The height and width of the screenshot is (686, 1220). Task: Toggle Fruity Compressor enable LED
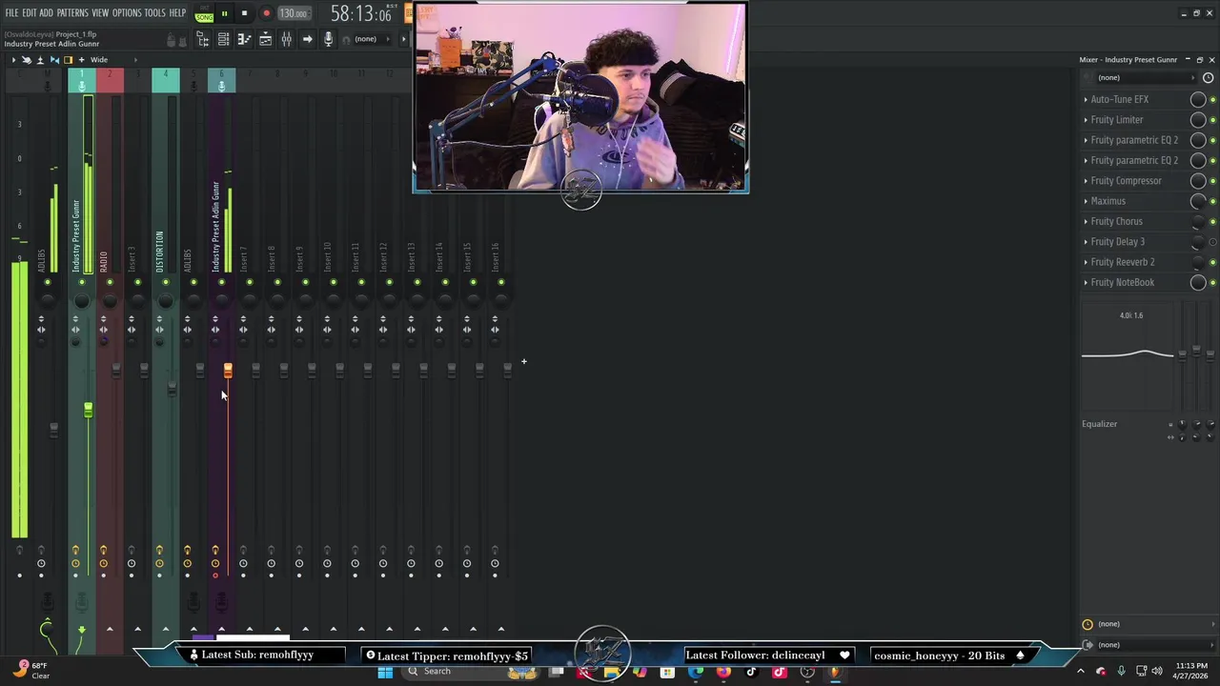click(1212, 181)
